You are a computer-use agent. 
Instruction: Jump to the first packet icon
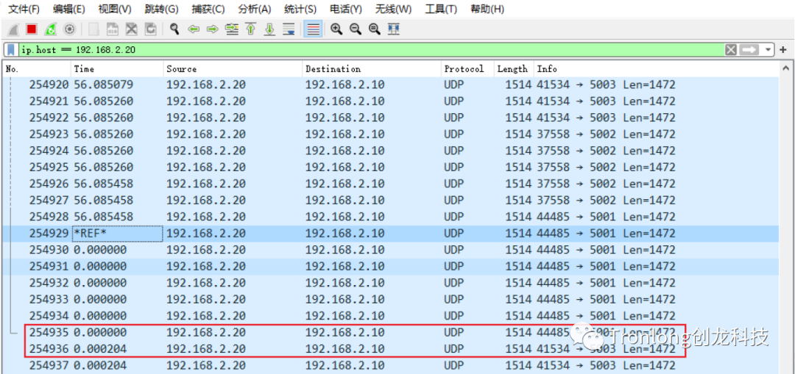click(250, 29)
